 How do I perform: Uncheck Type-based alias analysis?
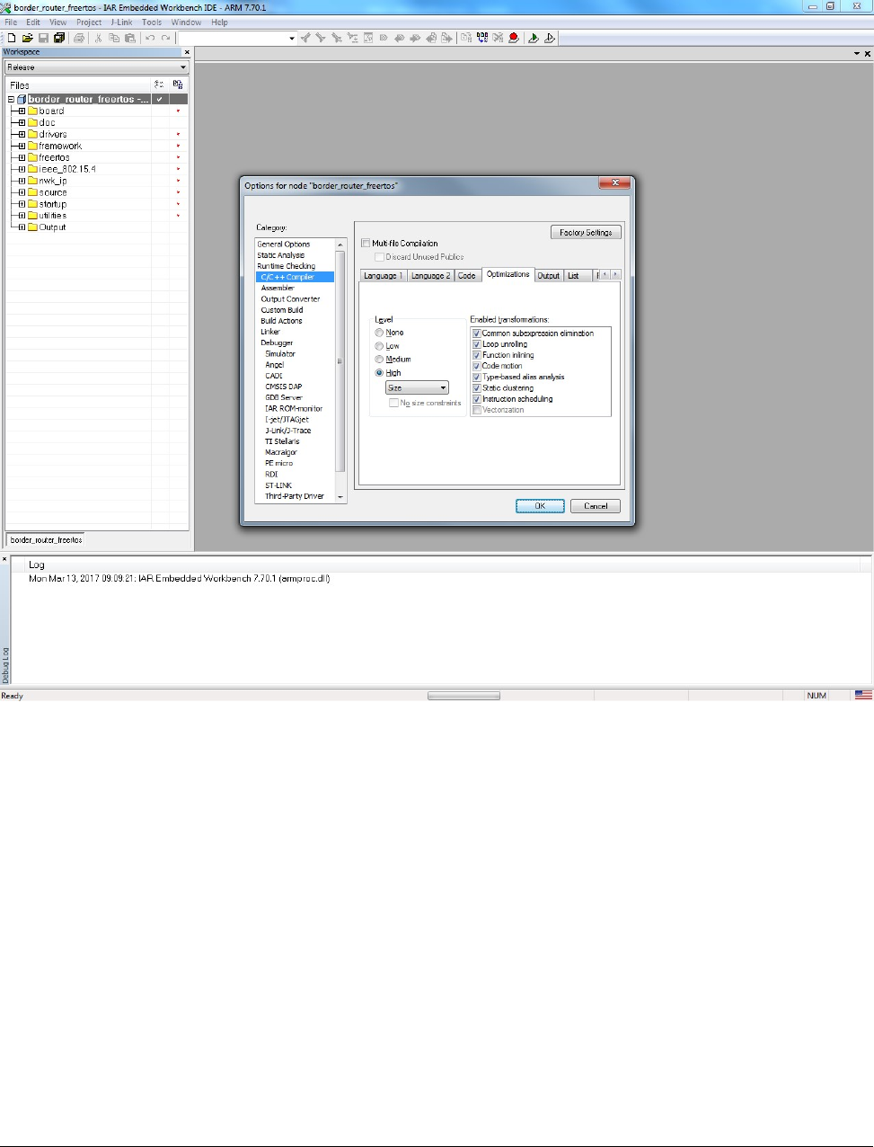point(477,378)
